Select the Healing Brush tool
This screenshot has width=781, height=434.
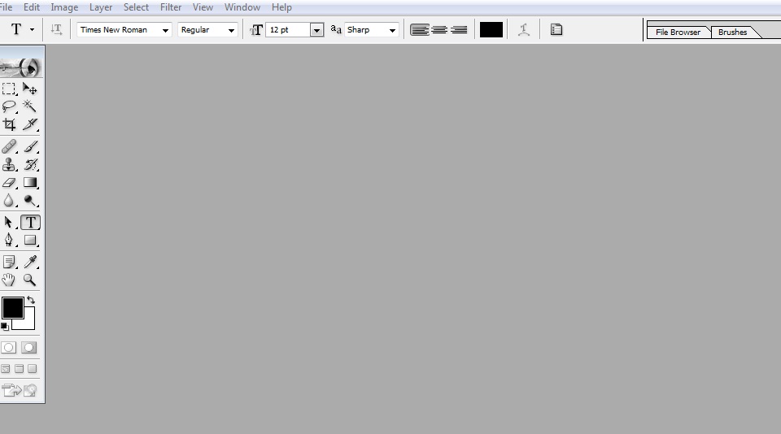pos(9,147)
